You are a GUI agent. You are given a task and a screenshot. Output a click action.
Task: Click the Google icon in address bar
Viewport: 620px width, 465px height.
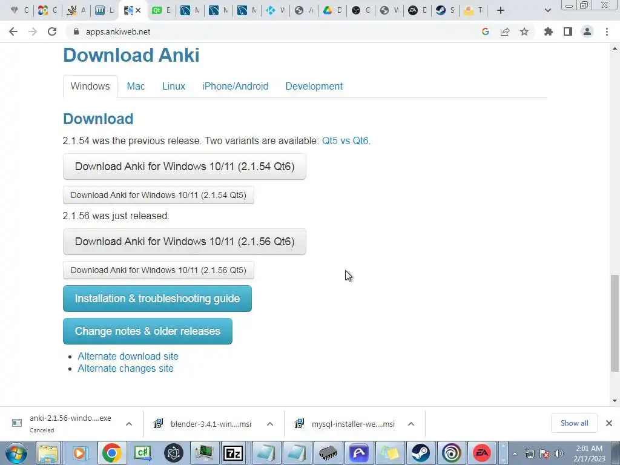point(486,31)
